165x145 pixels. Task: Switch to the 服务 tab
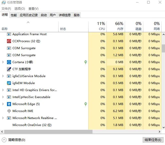(76, 15)
